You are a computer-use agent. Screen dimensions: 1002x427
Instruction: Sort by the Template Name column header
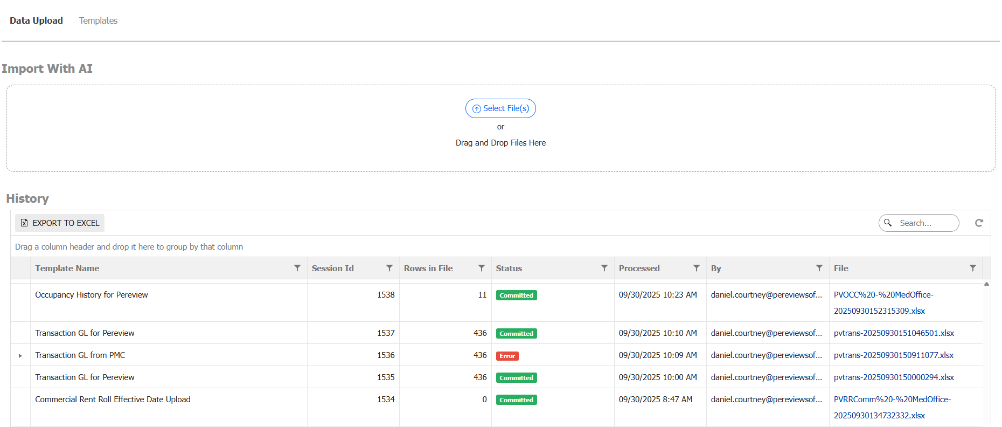pyautogui.click(x=67, y=268)
